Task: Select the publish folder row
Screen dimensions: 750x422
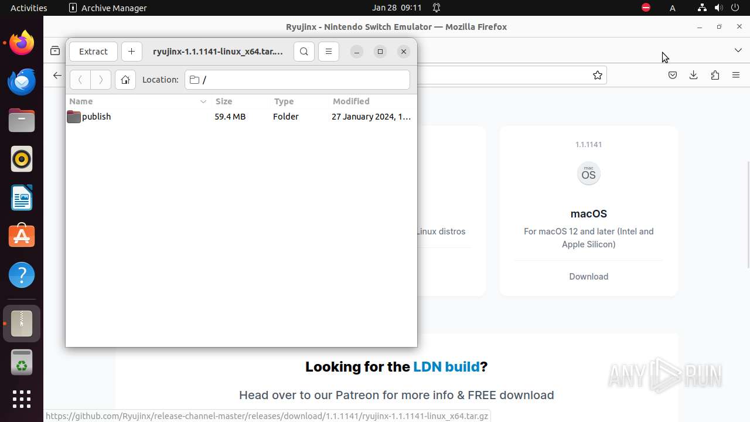Action: pyautogui.click(x=241, y=117)
